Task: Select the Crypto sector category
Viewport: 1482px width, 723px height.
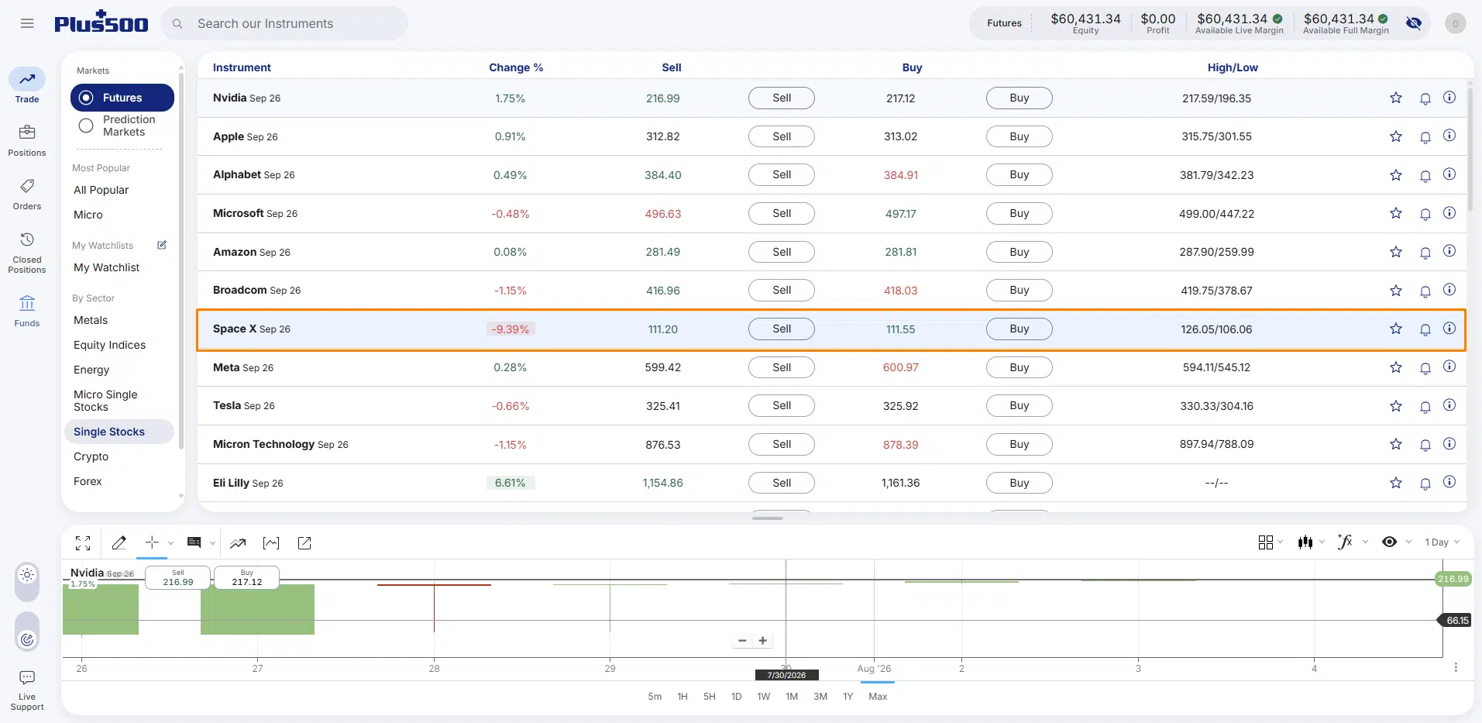Action: tap(91, 456)
